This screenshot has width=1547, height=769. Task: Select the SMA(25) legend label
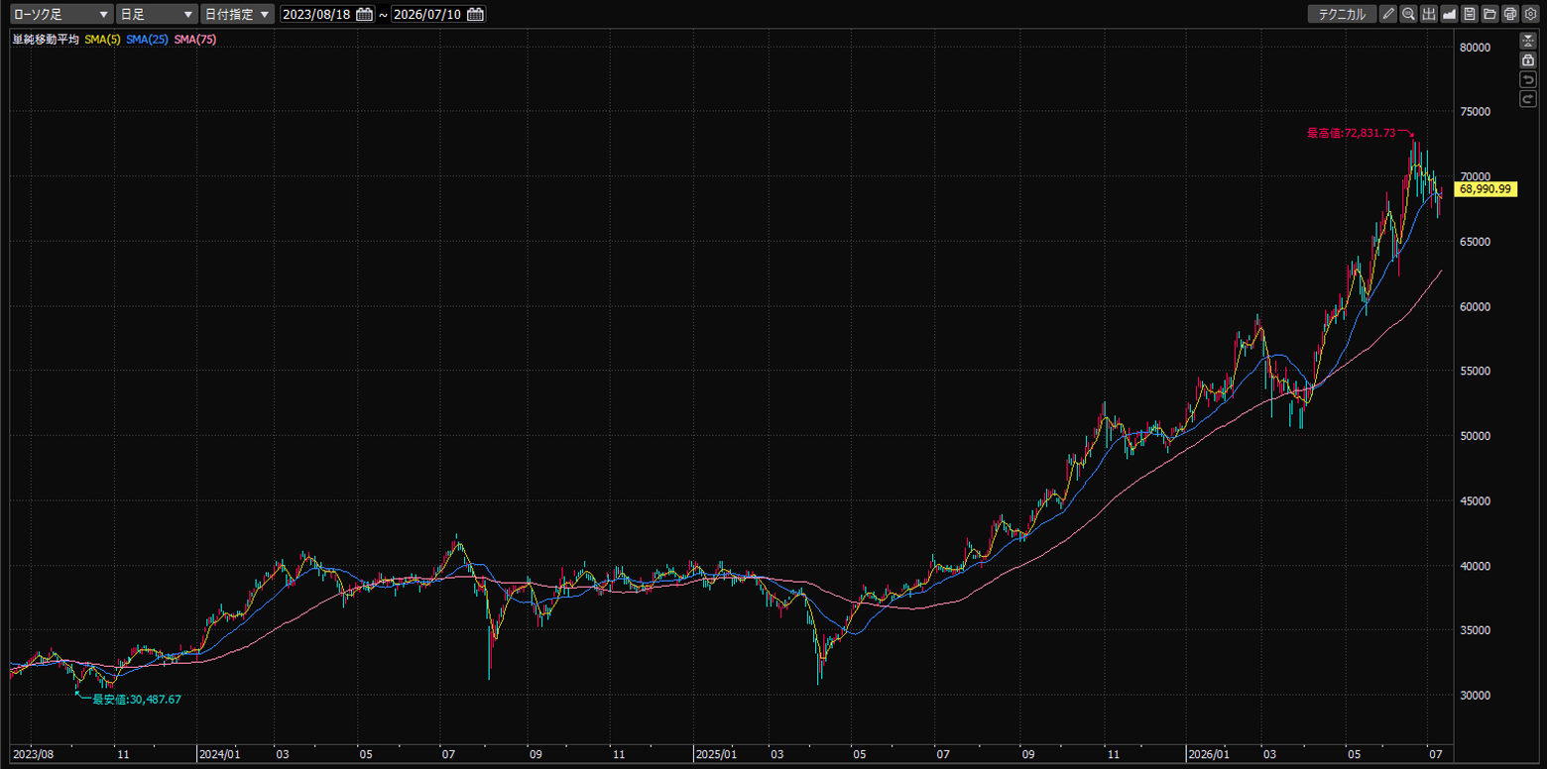point(148,40)
